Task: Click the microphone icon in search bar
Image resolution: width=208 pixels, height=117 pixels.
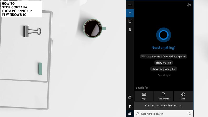Action: coord(190,114)
